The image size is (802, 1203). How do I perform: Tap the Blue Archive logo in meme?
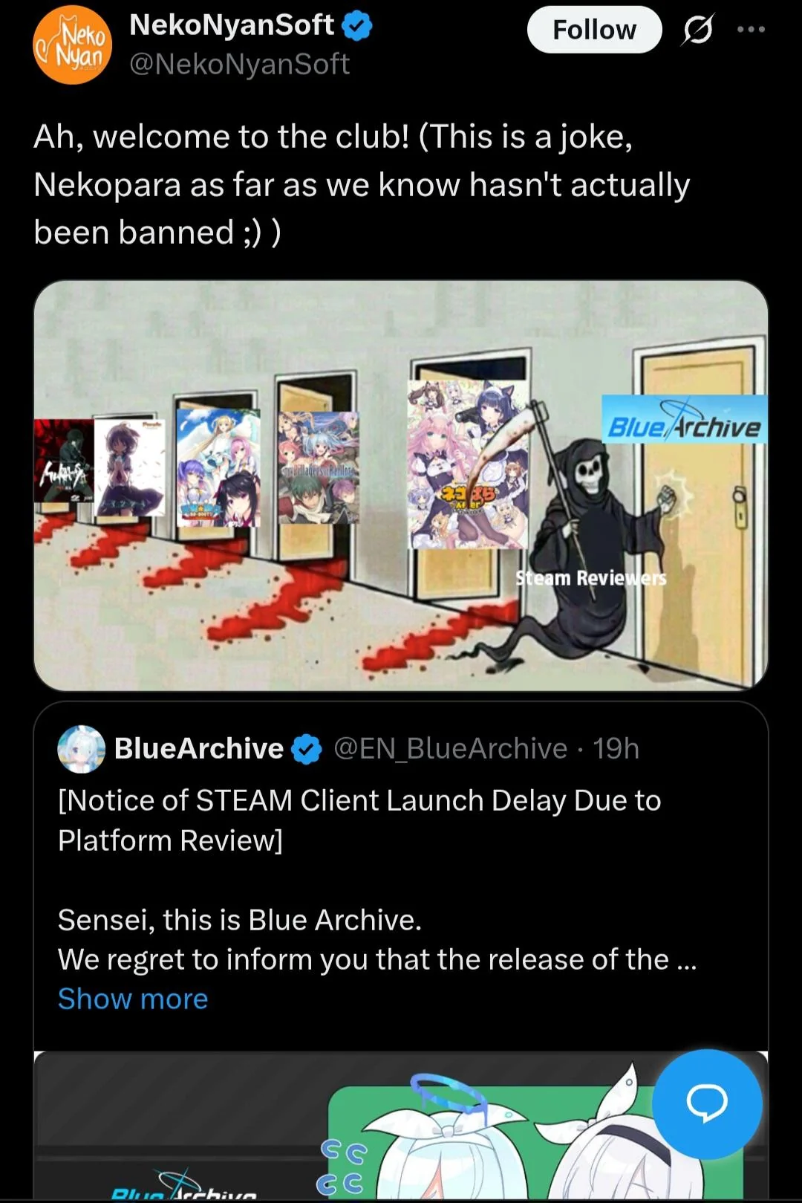684,420
